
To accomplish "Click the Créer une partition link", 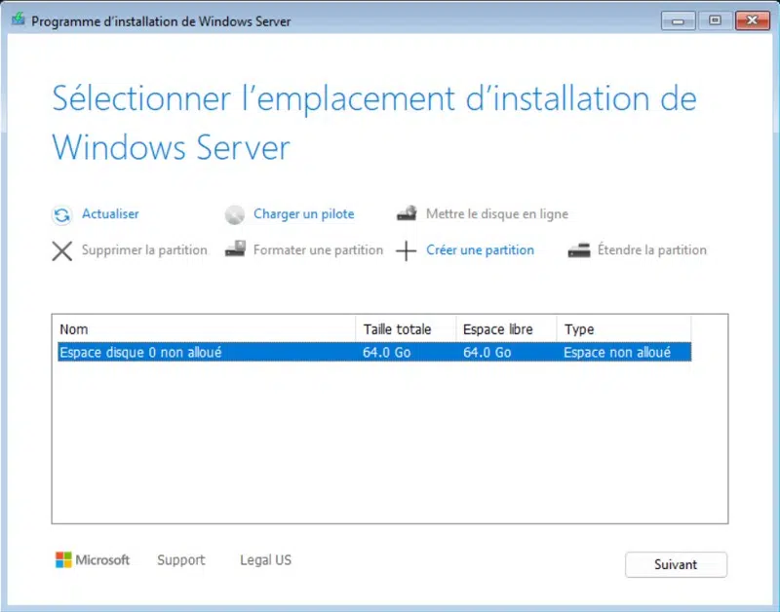I will pyautogui.click(x=480, y=249).
